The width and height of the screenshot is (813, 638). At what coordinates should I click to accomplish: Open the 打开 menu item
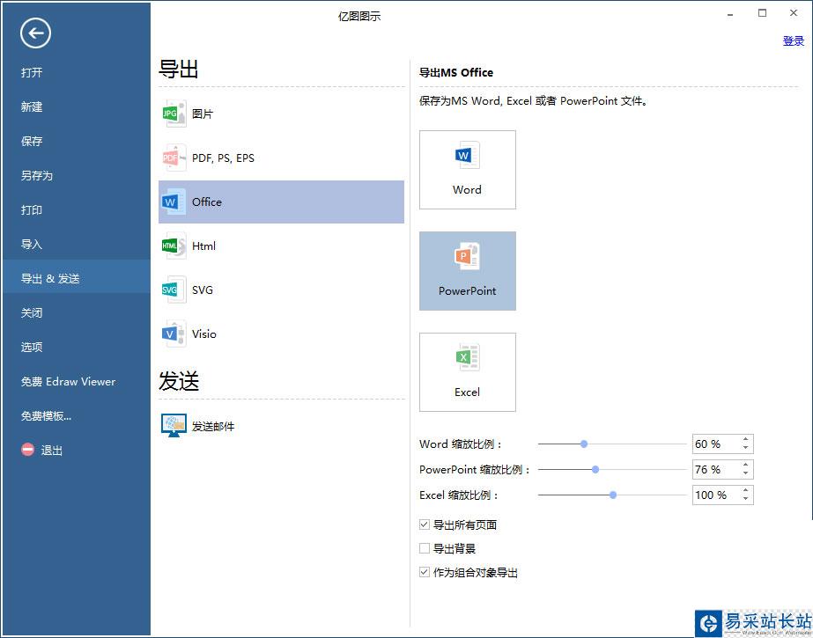[x=77, y=72]
